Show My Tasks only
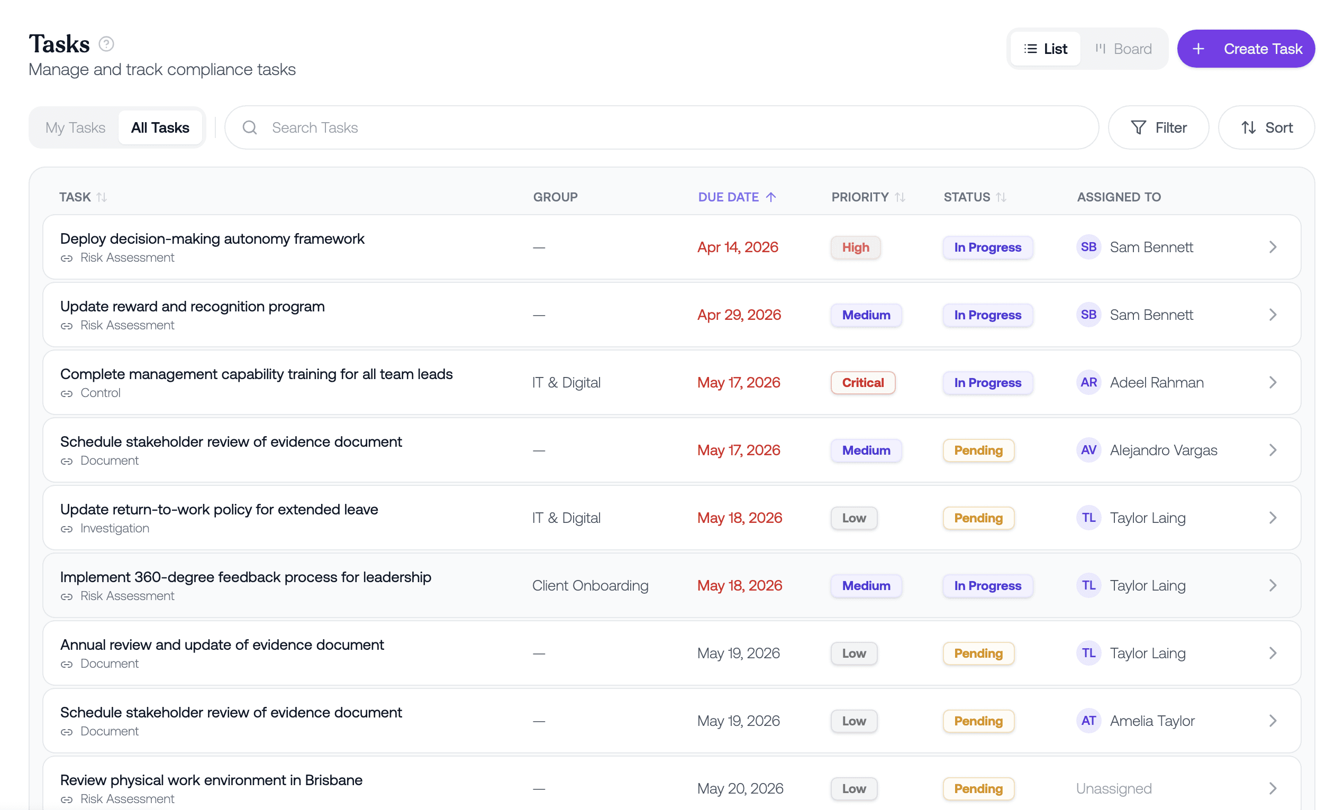This screenshot has height=810, width=1344. 75,127
